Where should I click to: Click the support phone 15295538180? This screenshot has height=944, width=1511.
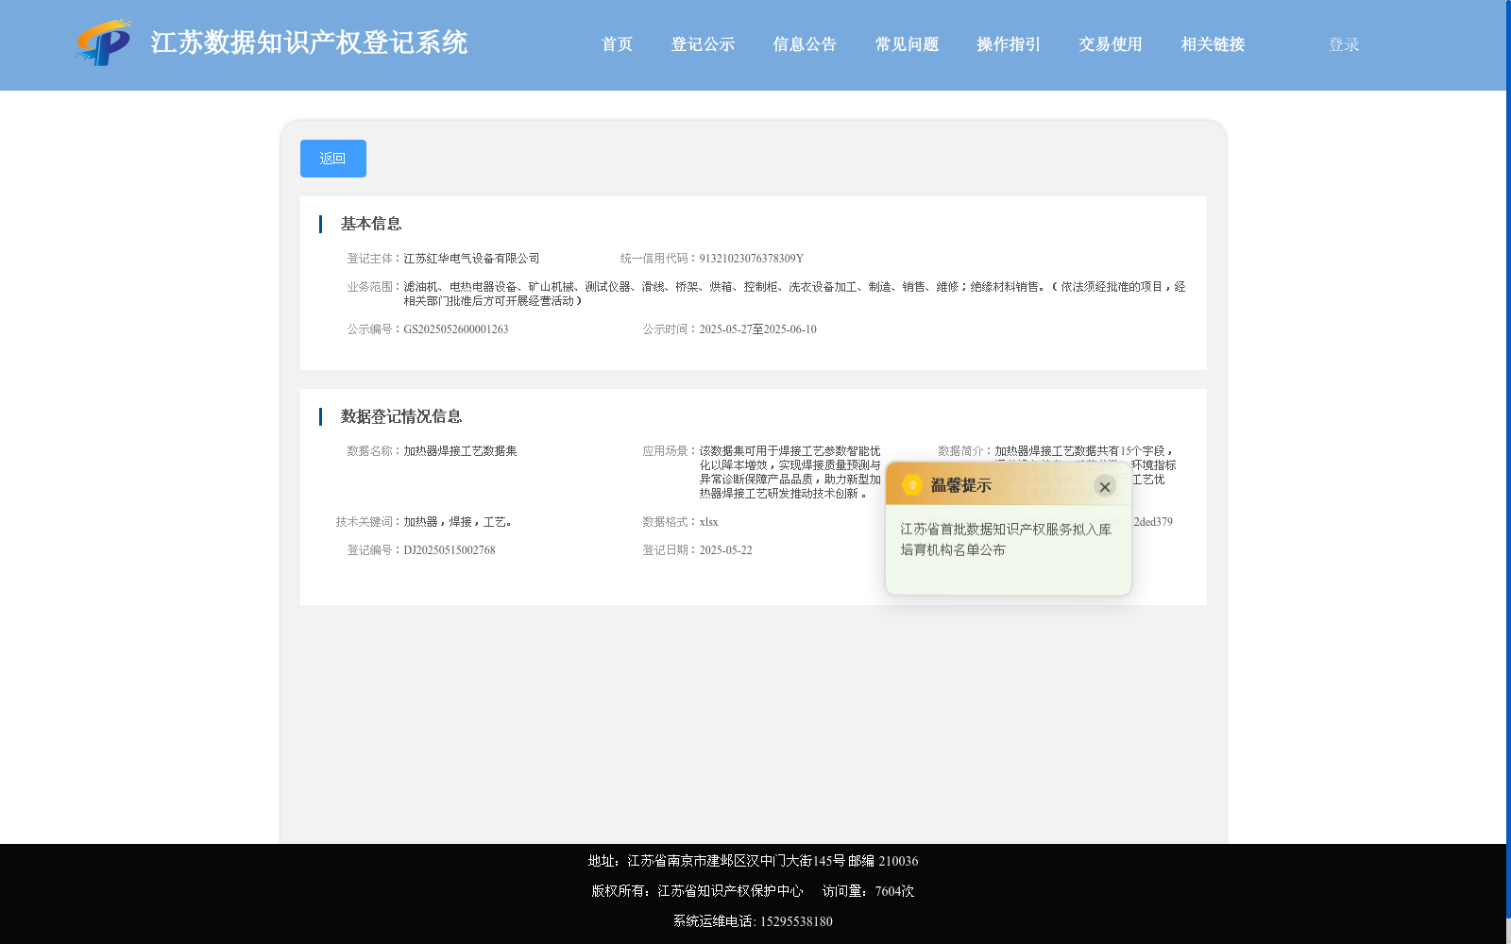tap(796, 921)
